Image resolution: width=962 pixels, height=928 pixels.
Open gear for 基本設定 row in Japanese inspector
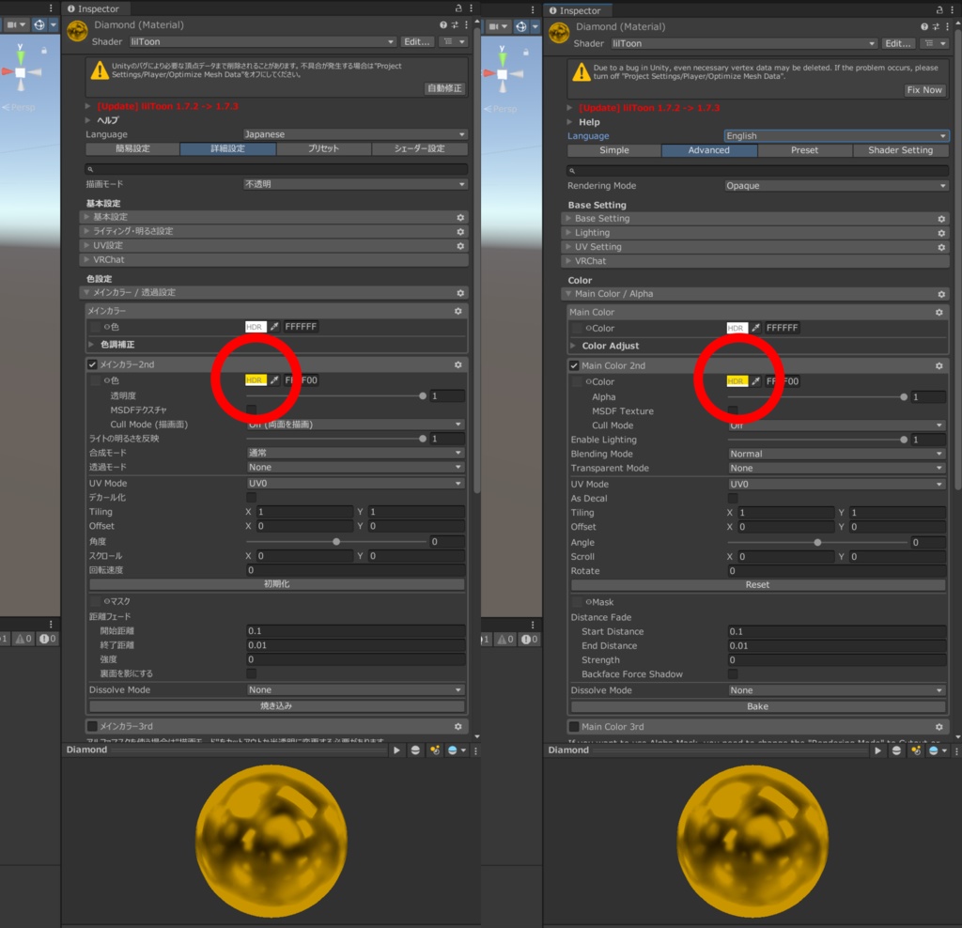460,218
